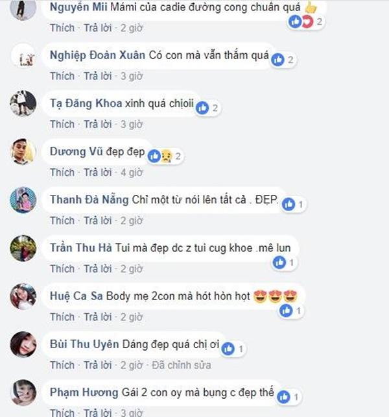Click reaction icons on Dương Vũ's comment
The height and width of the screenshot is (417, 389).
pyautogui.click(x=159, y=156)
